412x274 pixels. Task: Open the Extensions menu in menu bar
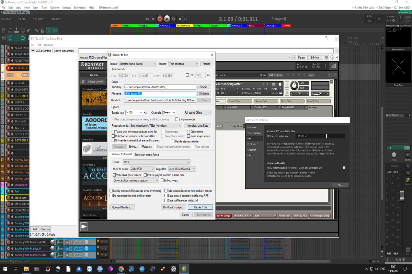(80, 8)
